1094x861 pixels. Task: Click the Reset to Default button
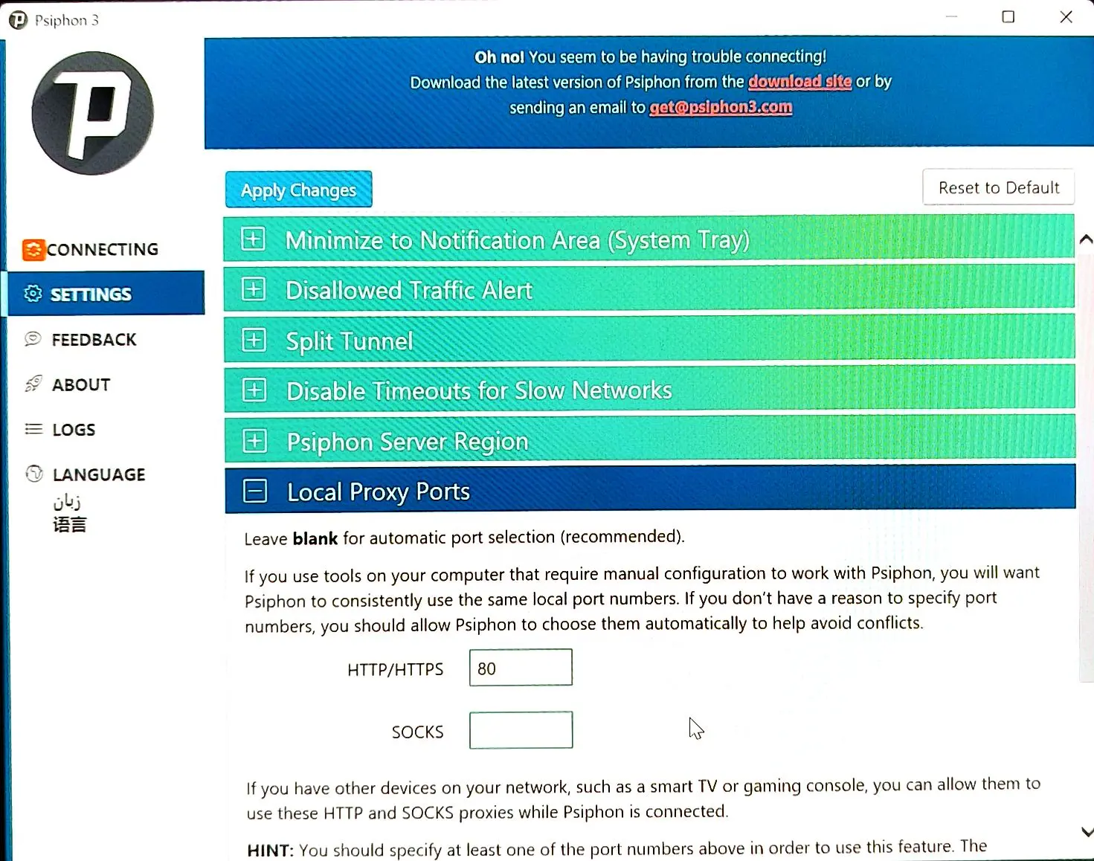(998, 187)
